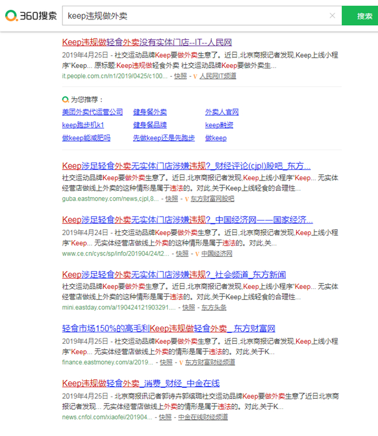Image resolution: width=378 pixels, height=436 pixels.
Task: Open suggestion 做keep能减肥吗
Action: (x=86, y=138)
